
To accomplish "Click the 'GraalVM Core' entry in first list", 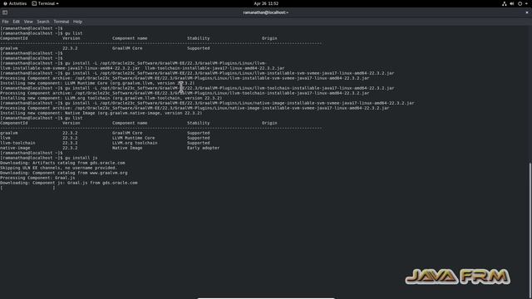I will click(127, 48).
